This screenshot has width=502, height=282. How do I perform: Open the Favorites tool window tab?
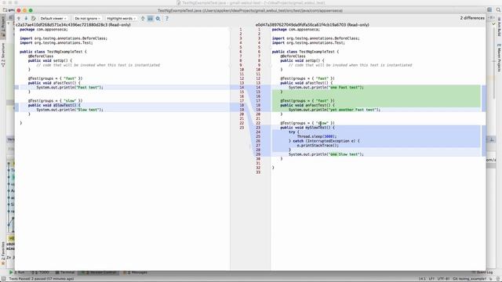(x=3, y=252)
